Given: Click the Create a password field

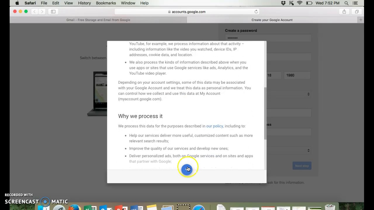Looking at the screenshot, I should click(x=268, y=38).
